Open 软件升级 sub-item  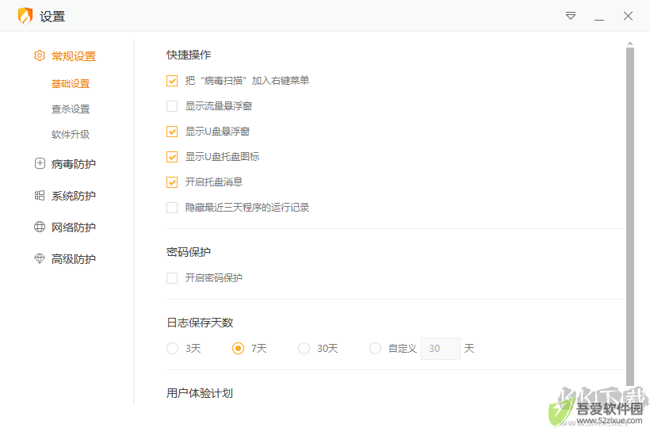[71, 134]
